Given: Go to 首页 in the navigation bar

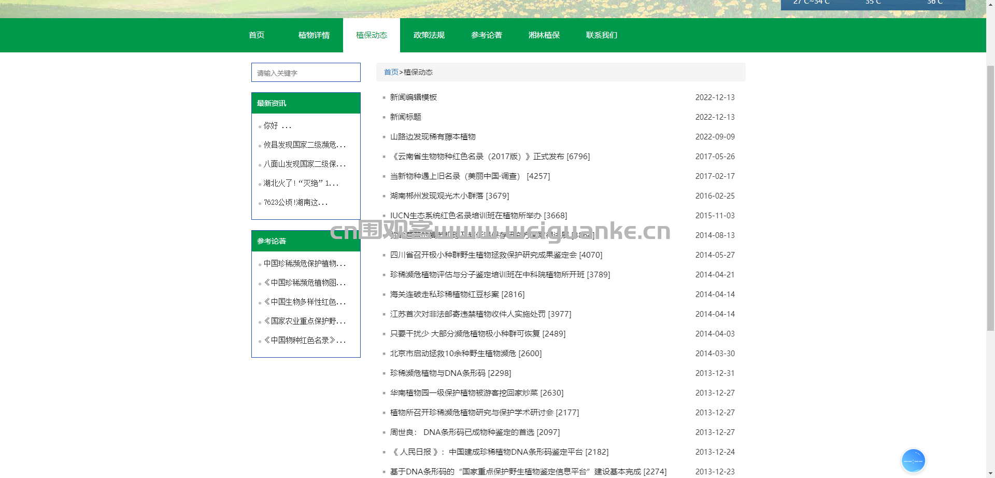Looking at the screenshot, I should pos(257,35).
